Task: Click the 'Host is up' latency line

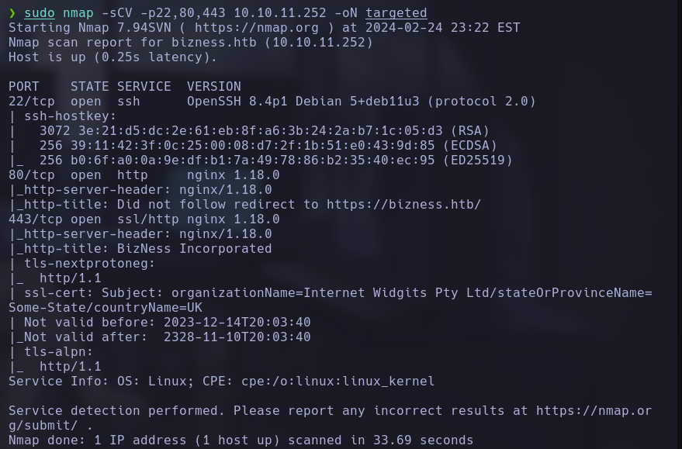Action: [113, 57]
